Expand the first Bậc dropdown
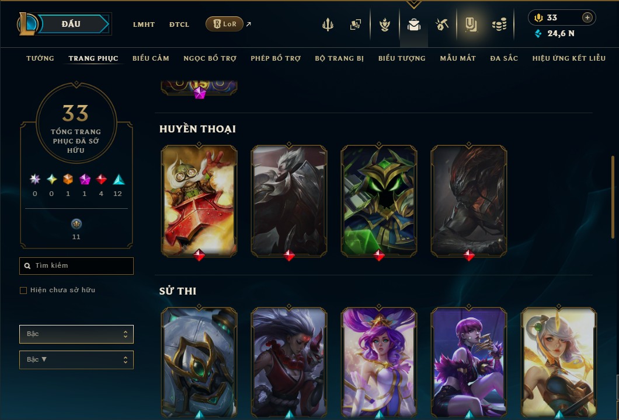This screenshot has height=420, width=619. (x=76, y=334)
